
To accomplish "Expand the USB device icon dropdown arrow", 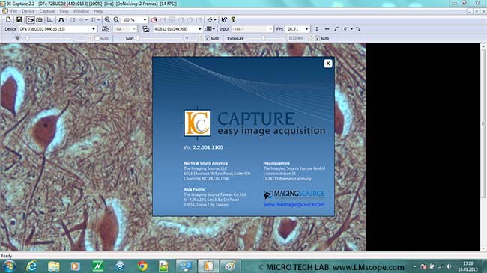I will coord(215,20).
